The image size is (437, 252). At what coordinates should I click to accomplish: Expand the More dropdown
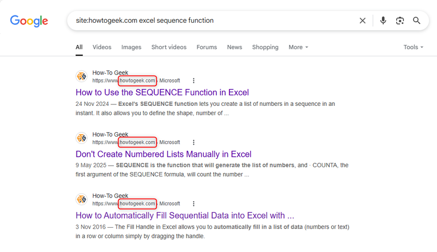coord(298,47)
